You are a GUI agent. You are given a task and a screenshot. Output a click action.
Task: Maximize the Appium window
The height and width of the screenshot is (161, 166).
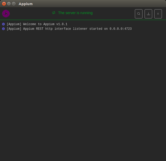(x=14, y=4)
